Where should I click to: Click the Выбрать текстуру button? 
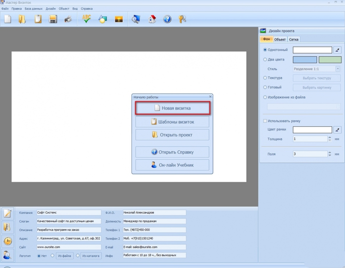316,78
